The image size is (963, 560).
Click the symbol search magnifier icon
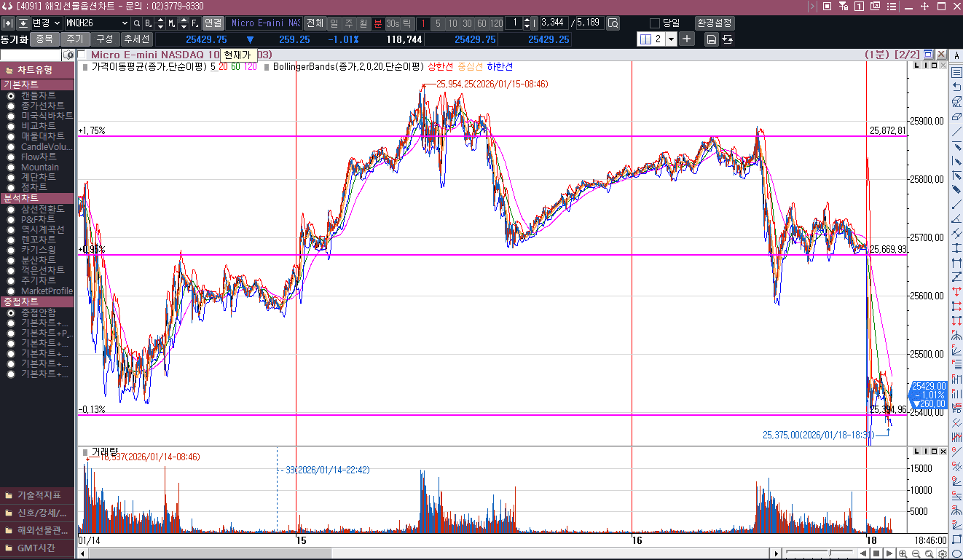coord(136,23)
